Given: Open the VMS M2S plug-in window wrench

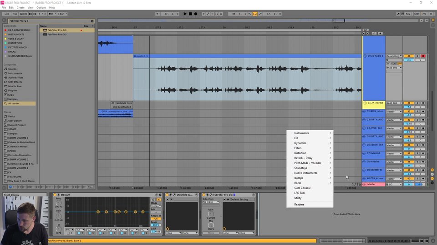Looking at the screenshot, I should (174, 195).
